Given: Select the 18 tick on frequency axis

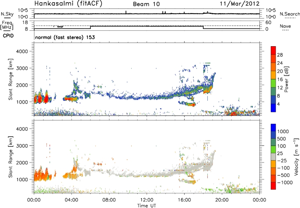Looking at the screenshot, I should (x=25, y=23).
